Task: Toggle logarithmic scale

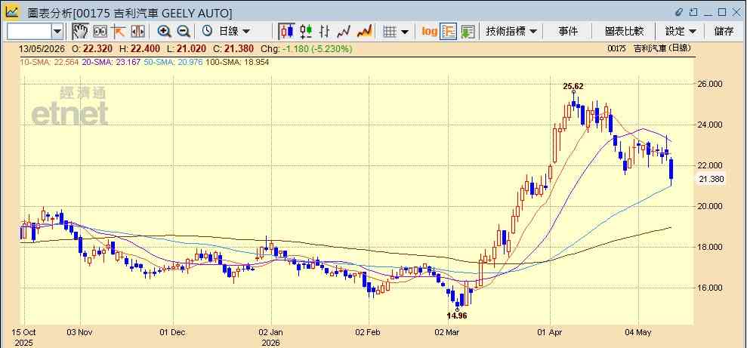Action: (x=429, y=32)
